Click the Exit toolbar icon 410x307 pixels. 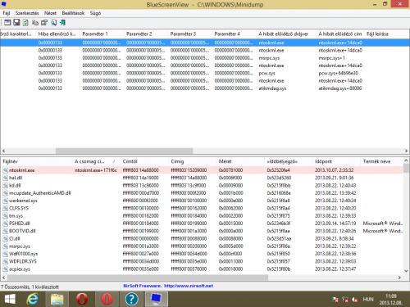click(x=62, y=23)
